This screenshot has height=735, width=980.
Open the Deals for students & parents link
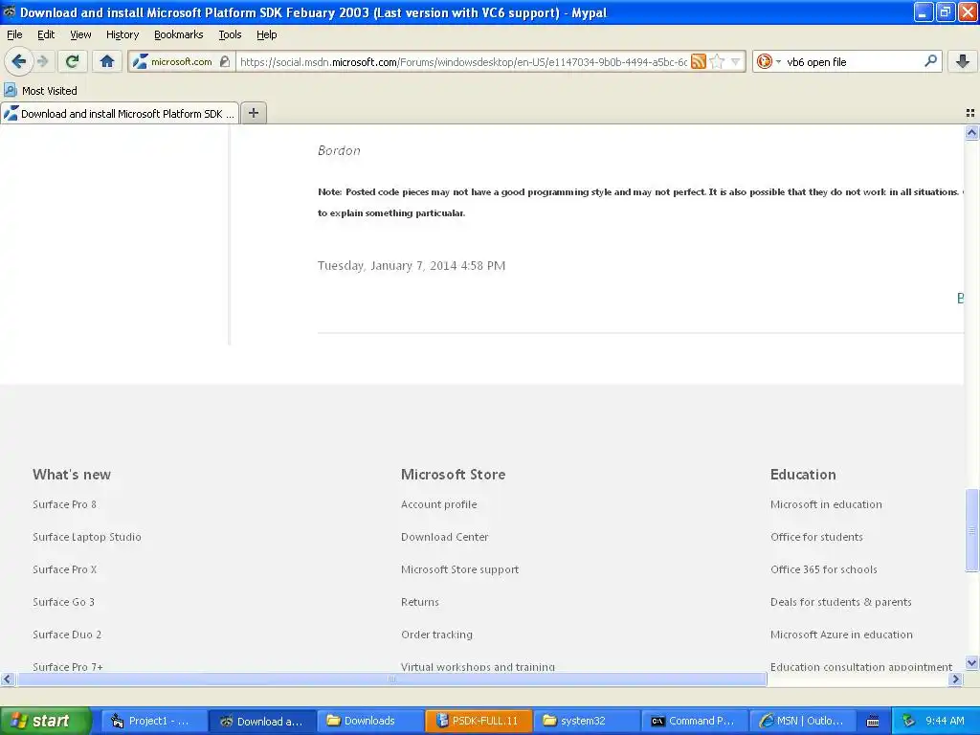(x=840, y=602)
